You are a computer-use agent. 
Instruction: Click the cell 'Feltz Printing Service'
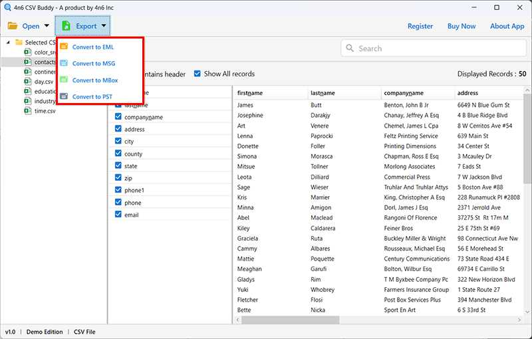tap(411, 136)
